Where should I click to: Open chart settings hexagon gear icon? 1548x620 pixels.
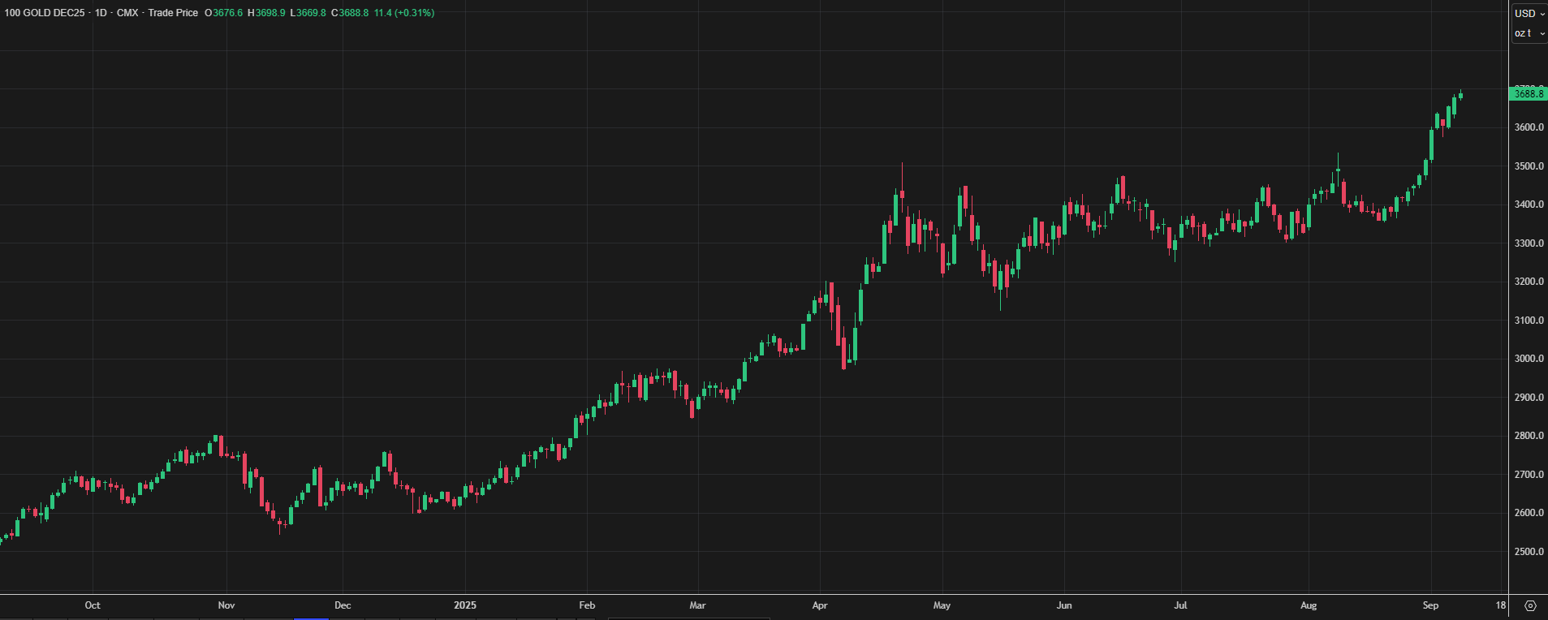(x=1530, y=605)
